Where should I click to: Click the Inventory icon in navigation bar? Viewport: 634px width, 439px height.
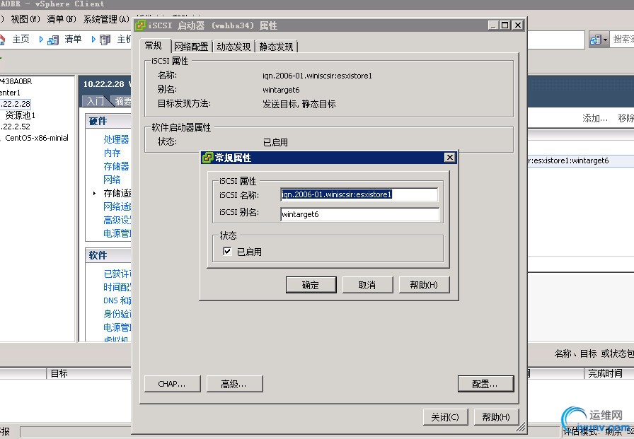coord(53,40)
